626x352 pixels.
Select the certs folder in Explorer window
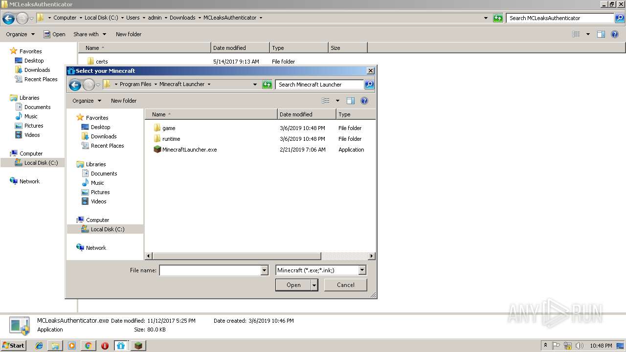[102, 62]
